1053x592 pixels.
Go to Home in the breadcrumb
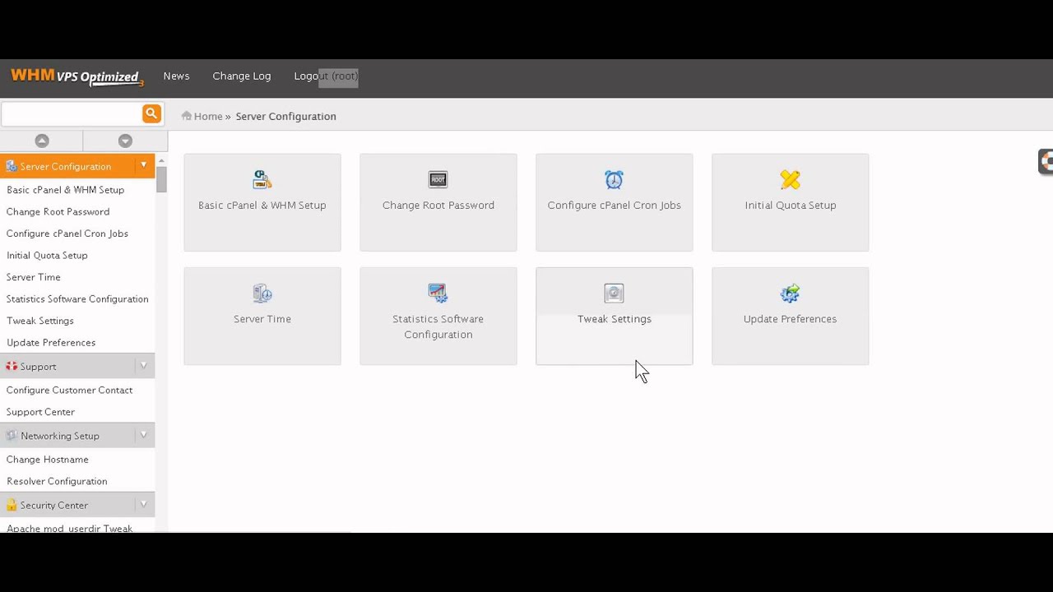tap(208, 116)
